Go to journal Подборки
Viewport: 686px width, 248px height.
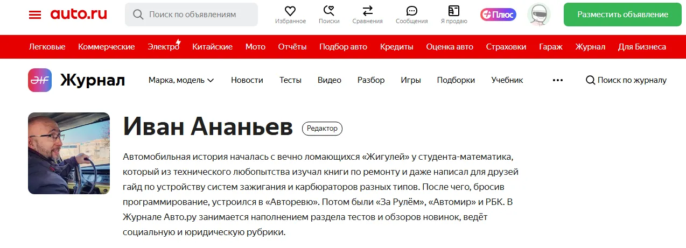tap(456, 80)
